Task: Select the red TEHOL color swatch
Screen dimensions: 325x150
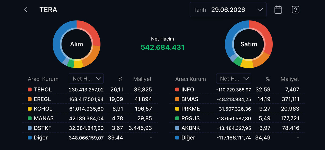Action: tap(30, 89)
